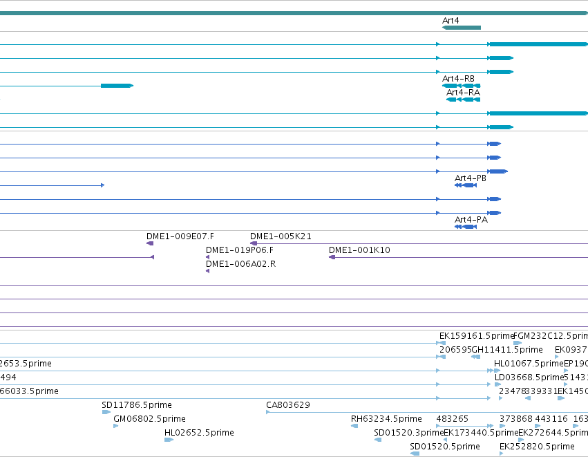Click the Art4-RA label text

[463, 93]
